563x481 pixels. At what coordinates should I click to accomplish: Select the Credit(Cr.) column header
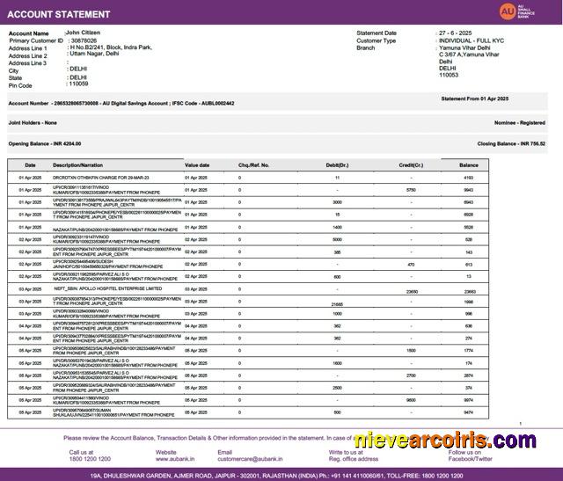point(411,164)
